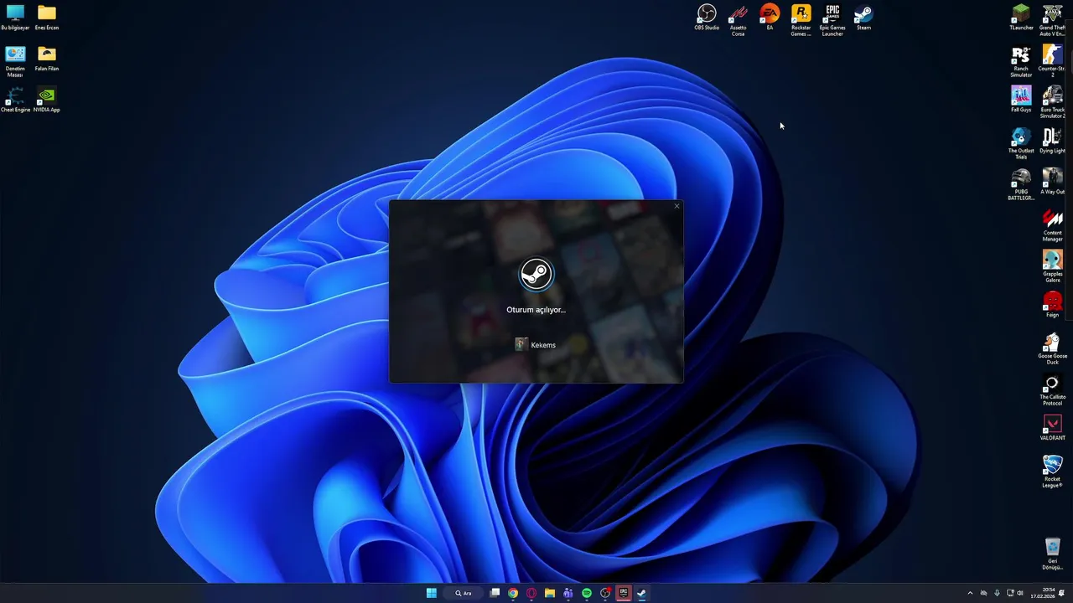Select the Dying Light desktop icon

coord(1053,141)
